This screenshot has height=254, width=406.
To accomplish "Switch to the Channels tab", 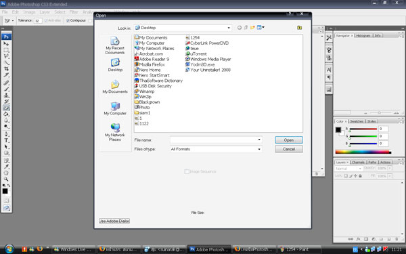I will (x=358, y=163).
